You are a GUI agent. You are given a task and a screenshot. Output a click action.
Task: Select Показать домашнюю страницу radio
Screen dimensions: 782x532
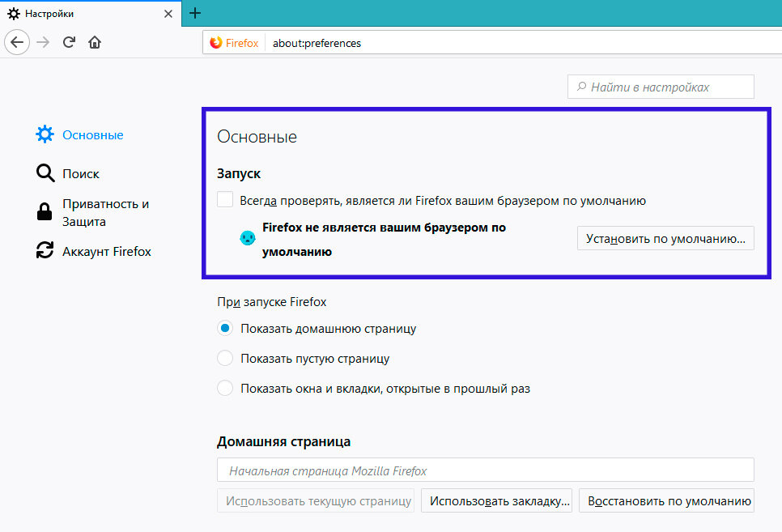coord(225,328)
